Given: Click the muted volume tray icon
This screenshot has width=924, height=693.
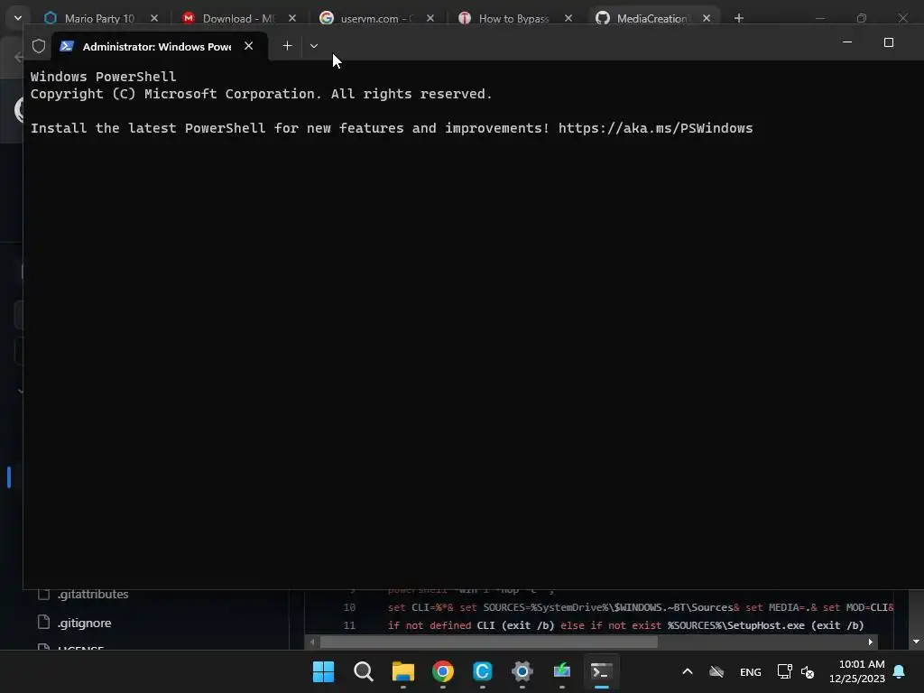Looking at the screenshot, I should click(x=808, y=671).
